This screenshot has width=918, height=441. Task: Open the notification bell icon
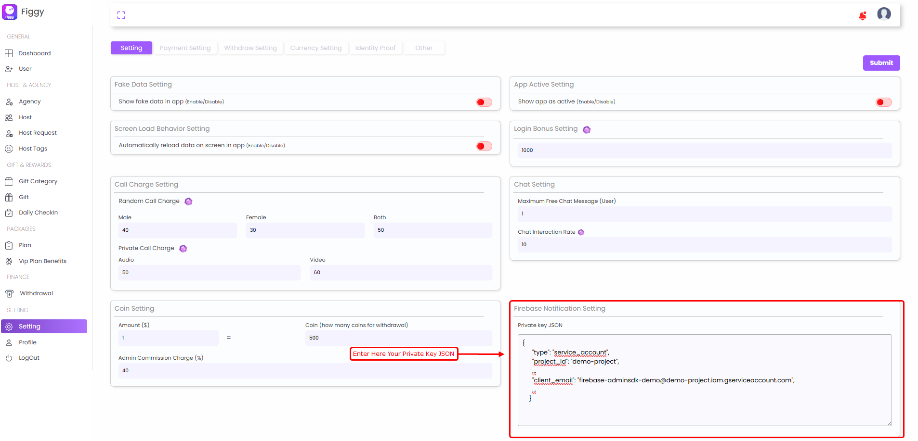[x=862, y=16]
